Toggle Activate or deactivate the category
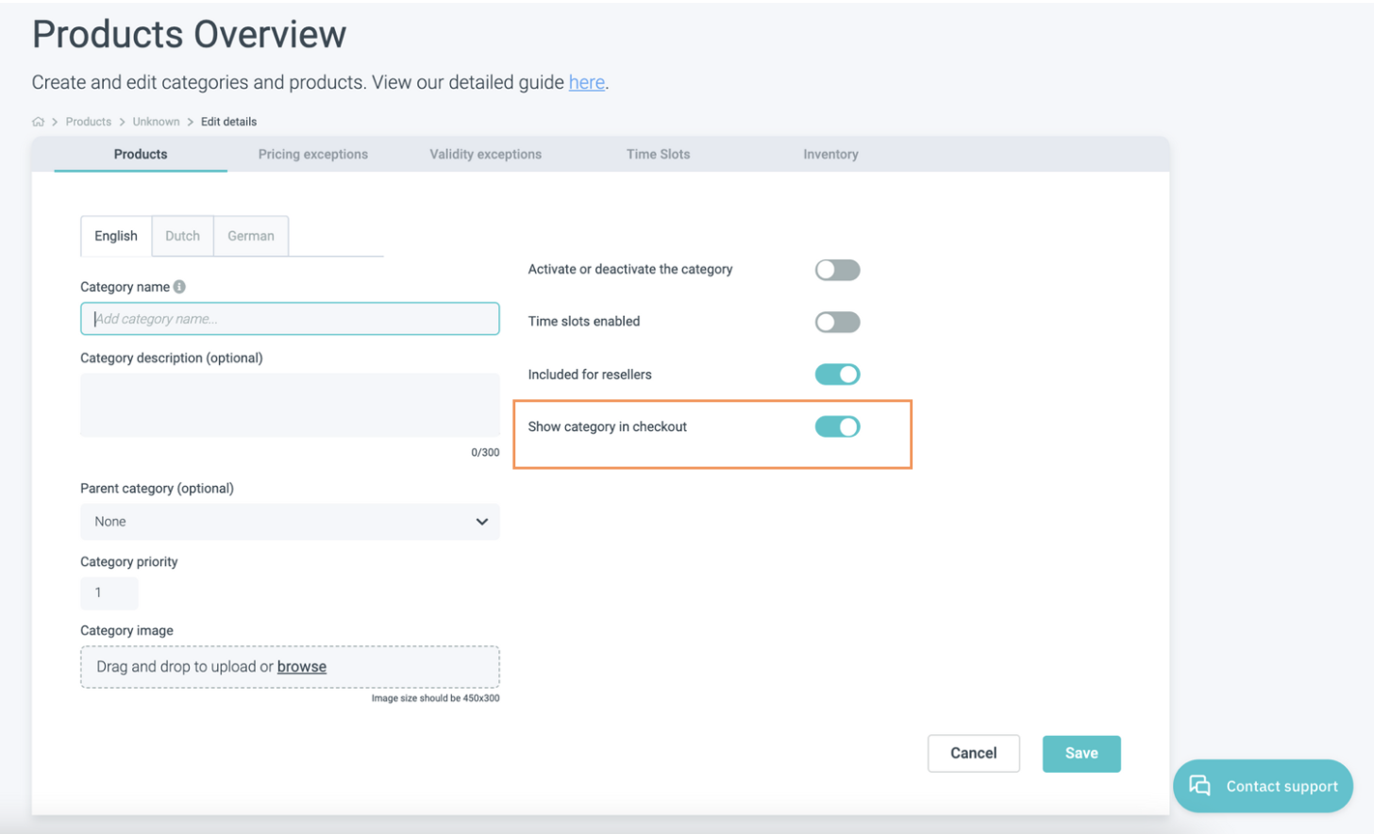1374x834 pixels. coord(837,271)
